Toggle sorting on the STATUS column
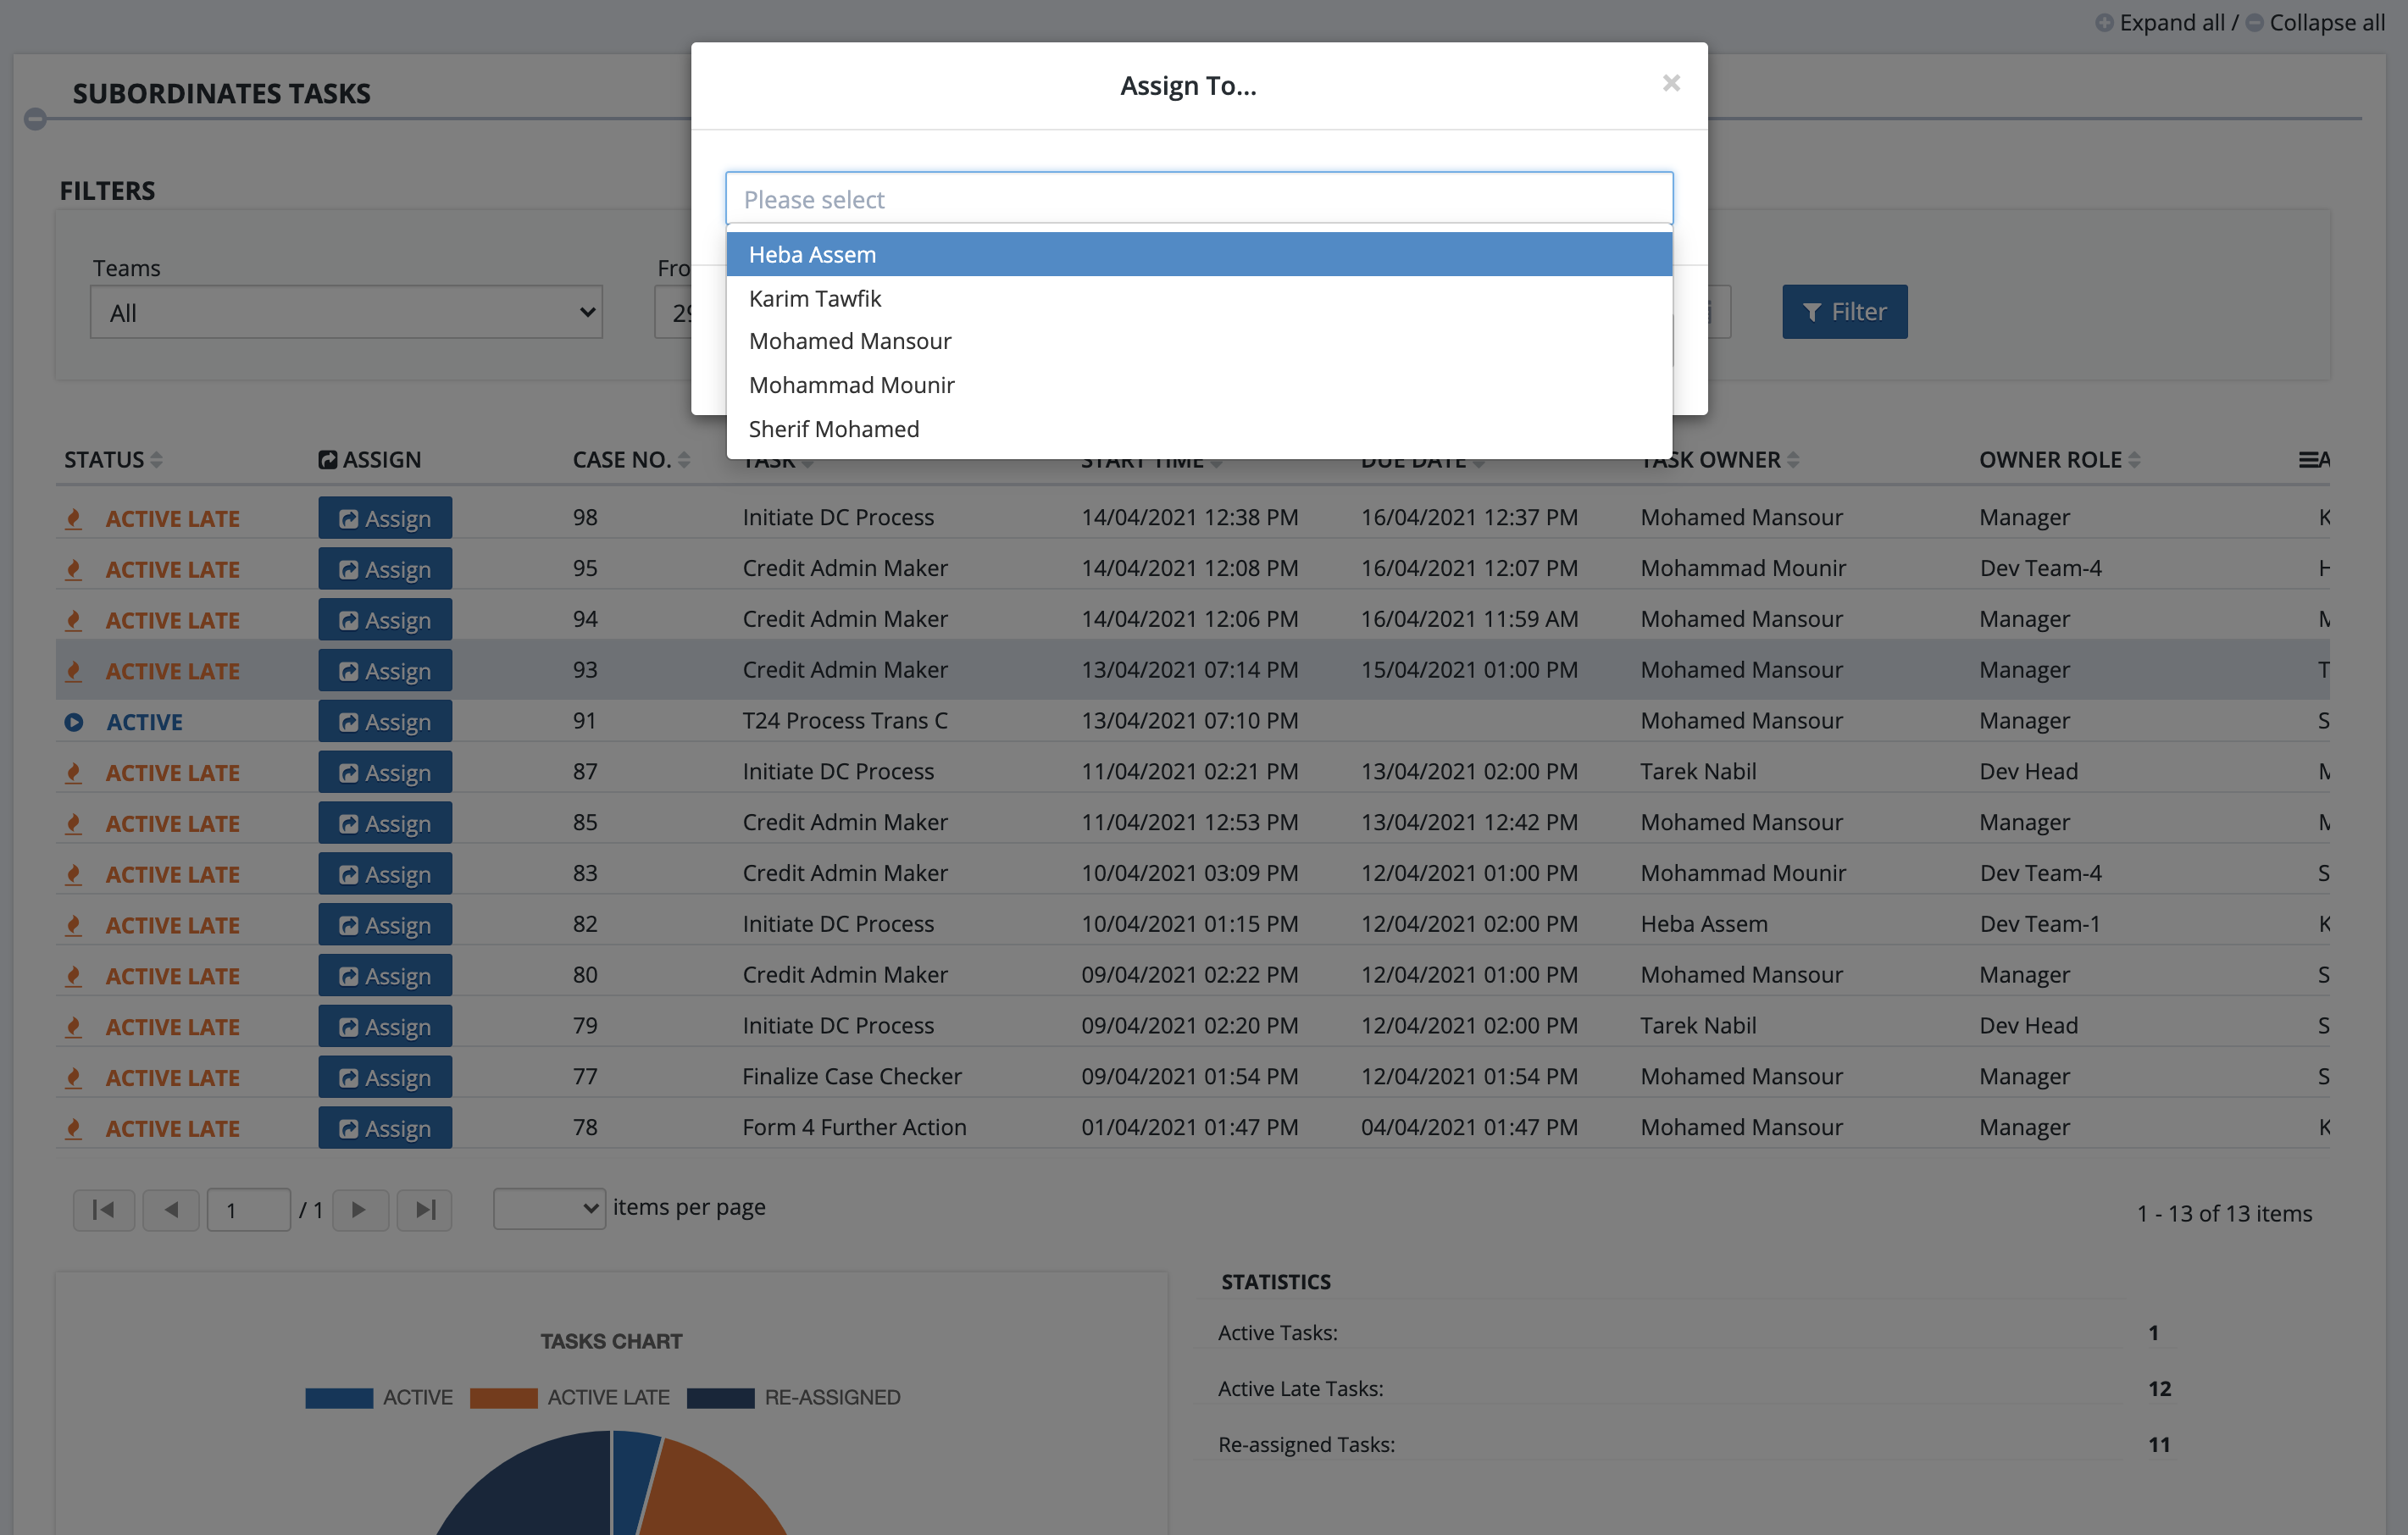This screenshot has width=2408, height=1535. coord(158,460)
